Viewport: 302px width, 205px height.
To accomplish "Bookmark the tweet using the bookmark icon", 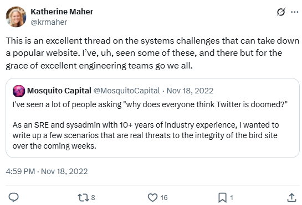I will tap(222, 198).
